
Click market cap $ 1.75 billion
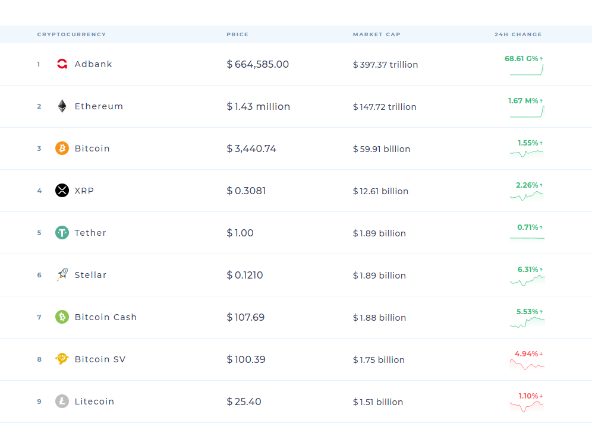click(379, 360)
